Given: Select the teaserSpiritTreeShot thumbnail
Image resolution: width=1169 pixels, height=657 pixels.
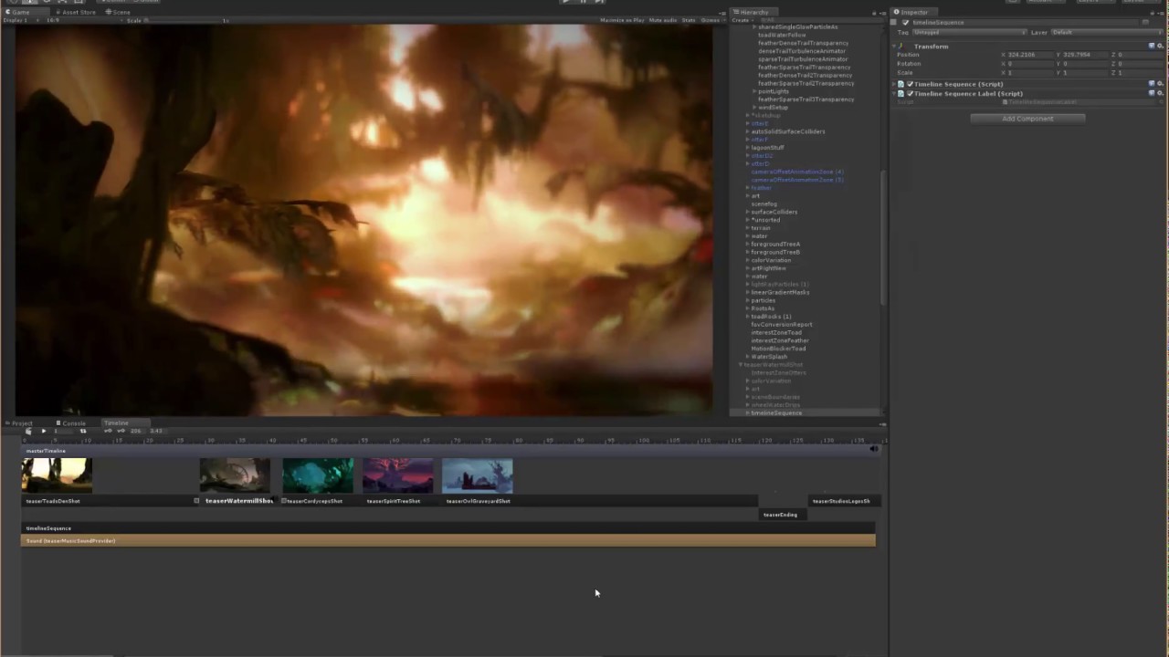Looking at the screenshot, I should coord(398,475).
